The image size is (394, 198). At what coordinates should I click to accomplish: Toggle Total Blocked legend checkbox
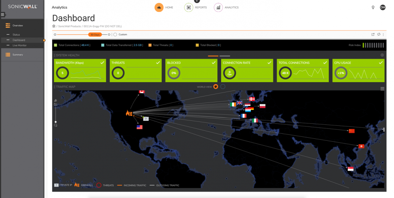[x=197, y=45]
